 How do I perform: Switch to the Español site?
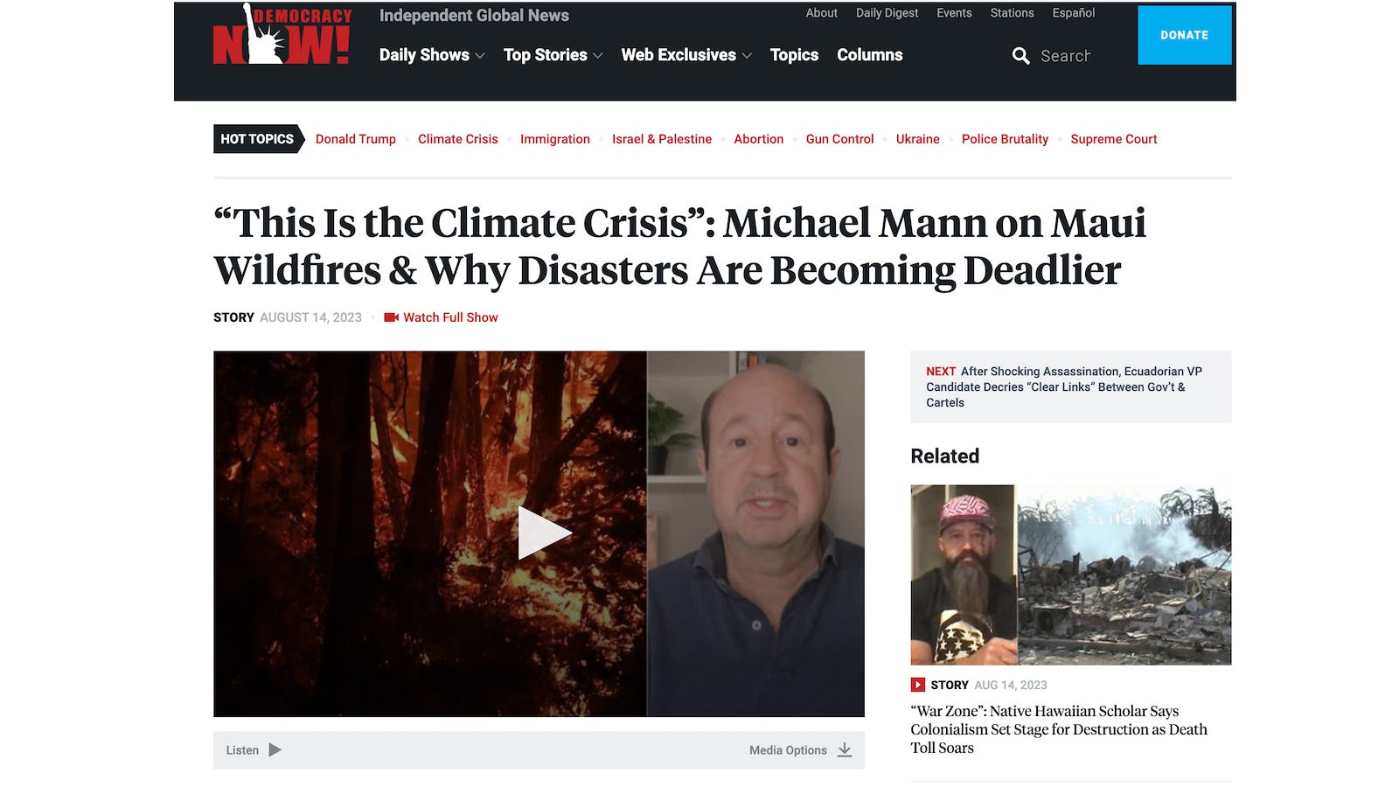1073,13
